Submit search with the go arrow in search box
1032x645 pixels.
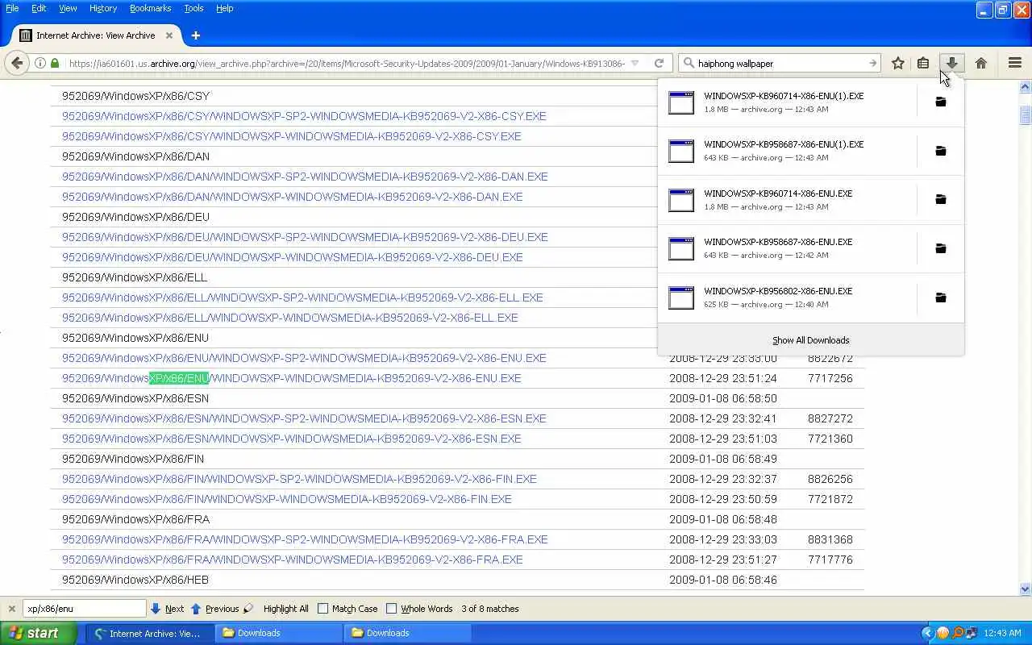pos(872,63)
